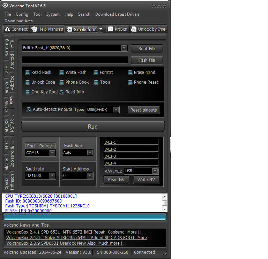The image size is (268, 259).
Task: Click the Volcano Tool app logo icon
Action: pos(5,6)
